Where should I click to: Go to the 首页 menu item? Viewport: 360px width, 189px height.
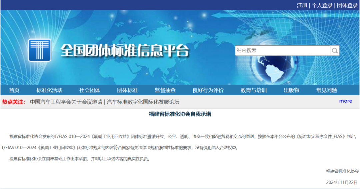pyautogui.click(x=14, y=90)
